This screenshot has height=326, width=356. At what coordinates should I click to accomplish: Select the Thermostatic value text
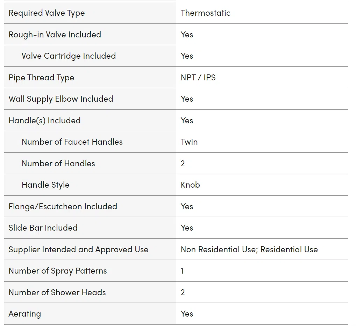point(205,13)
